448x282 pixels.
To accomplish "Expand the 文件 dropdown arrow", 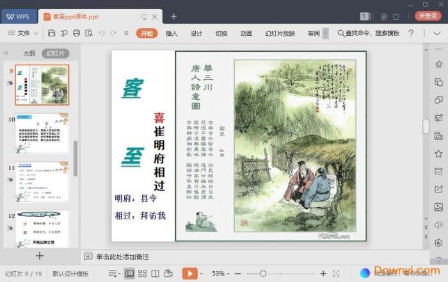I will click(x=36, y=33).
